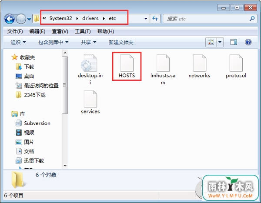Select the HOSTS file
Viewport: 261px width, 203px height.
127,67
